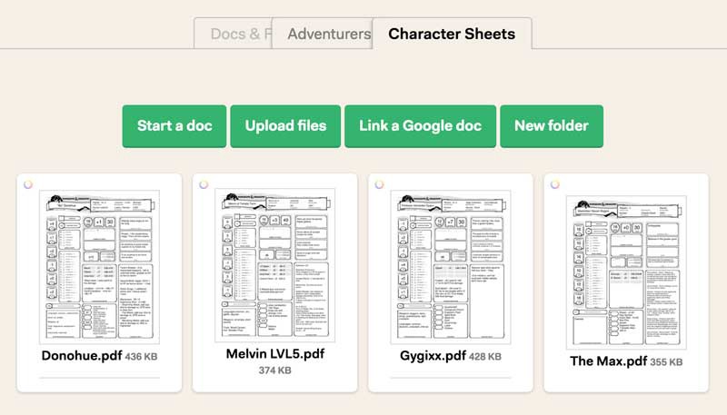Screen dimensions: 727x415
Task: Toggle the selection circle on Donohue.pdf card
Action: coord(28,184)
